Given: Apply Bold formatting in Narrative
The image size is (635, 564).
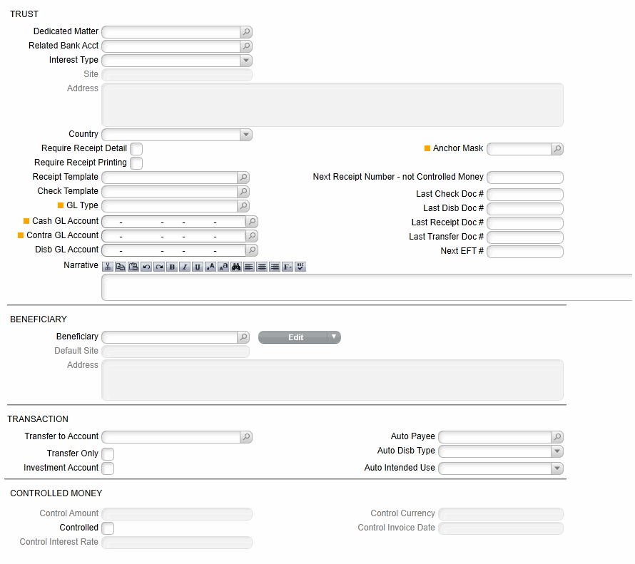Looking at the screenshot, I should [x=172, y=267].
